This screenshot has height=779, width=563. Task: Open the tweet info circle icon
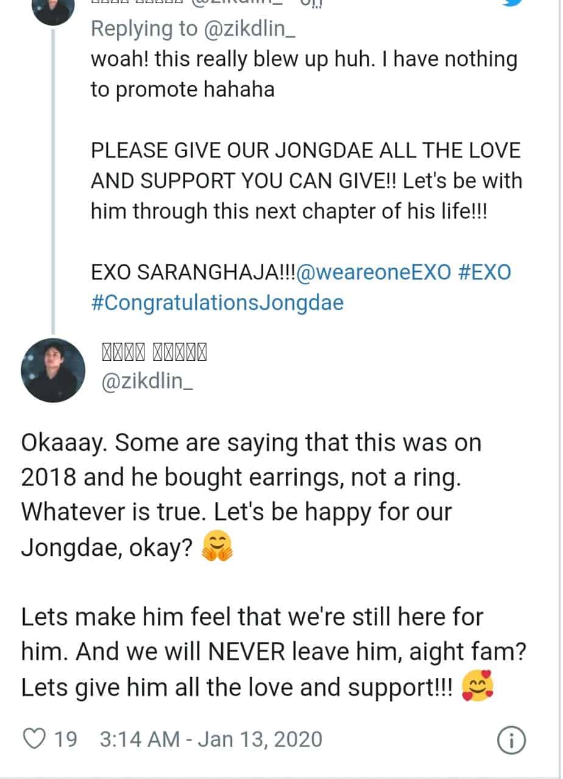click(x=512, y=740)
